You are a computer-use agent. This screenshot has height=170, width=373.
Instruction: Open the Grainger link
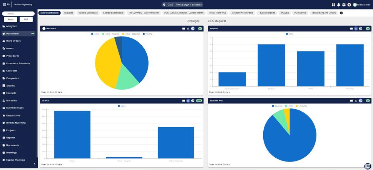193,21
